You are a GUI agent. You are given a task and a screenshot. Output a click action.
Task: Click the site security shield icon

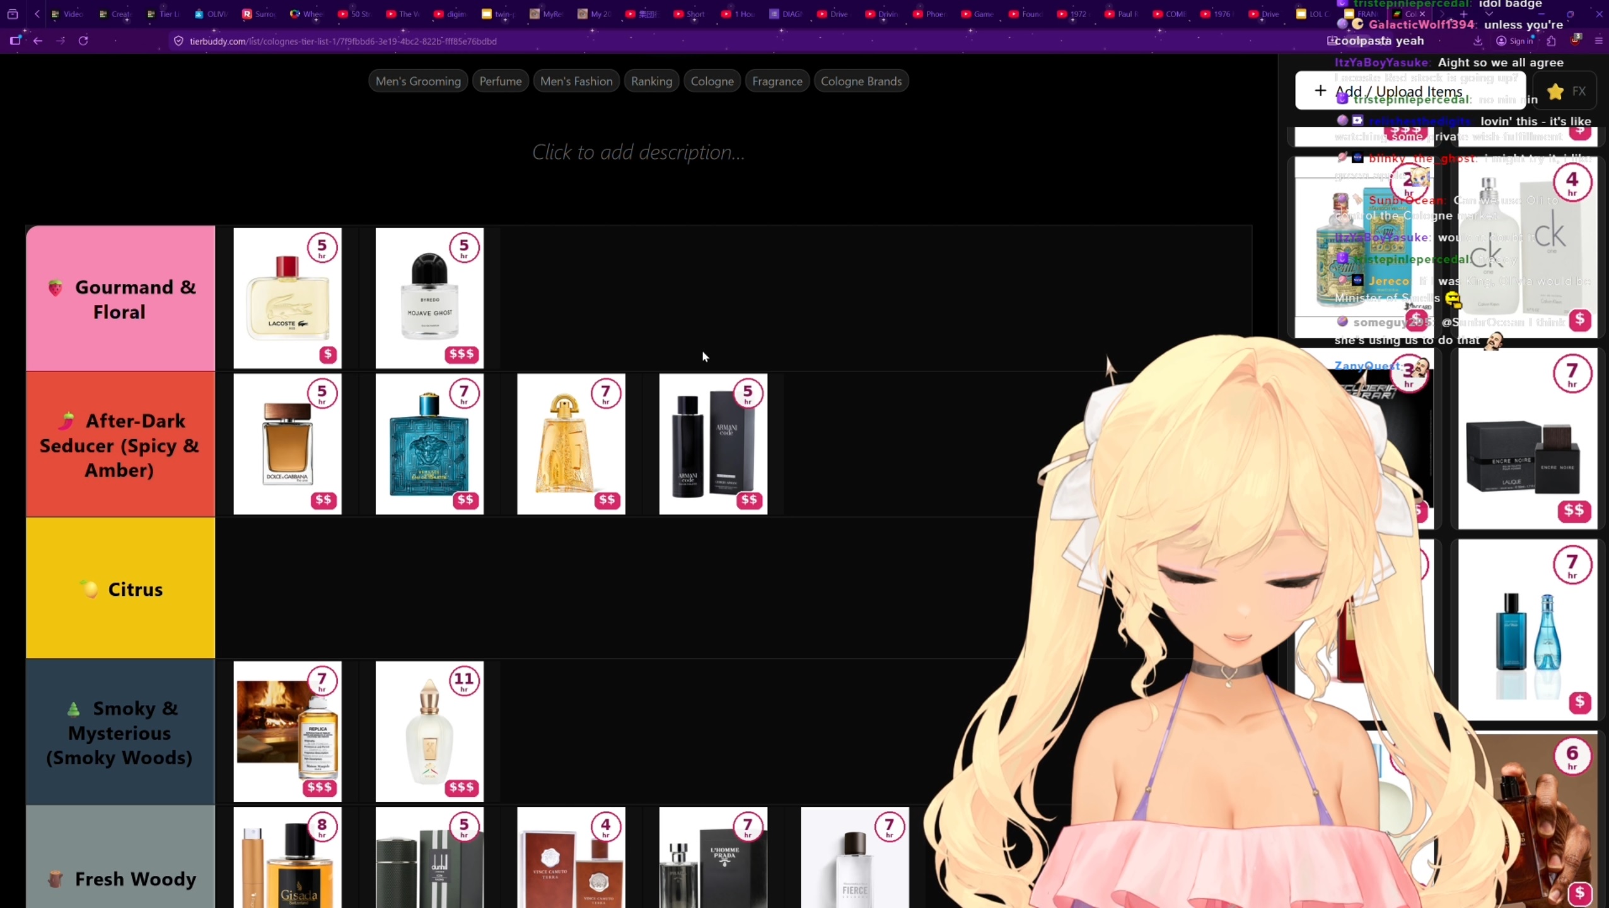(178, 41)
